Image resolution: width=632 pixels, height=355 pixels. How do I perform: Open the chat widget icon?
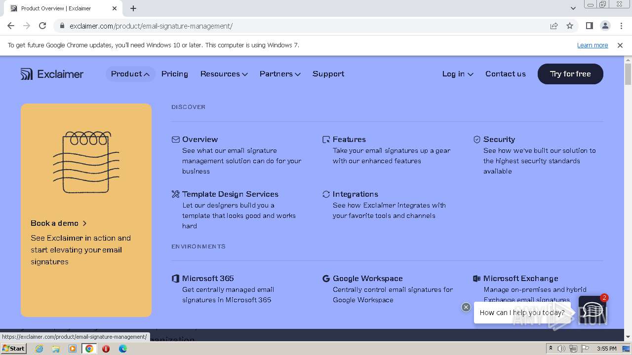pos(592,310)
